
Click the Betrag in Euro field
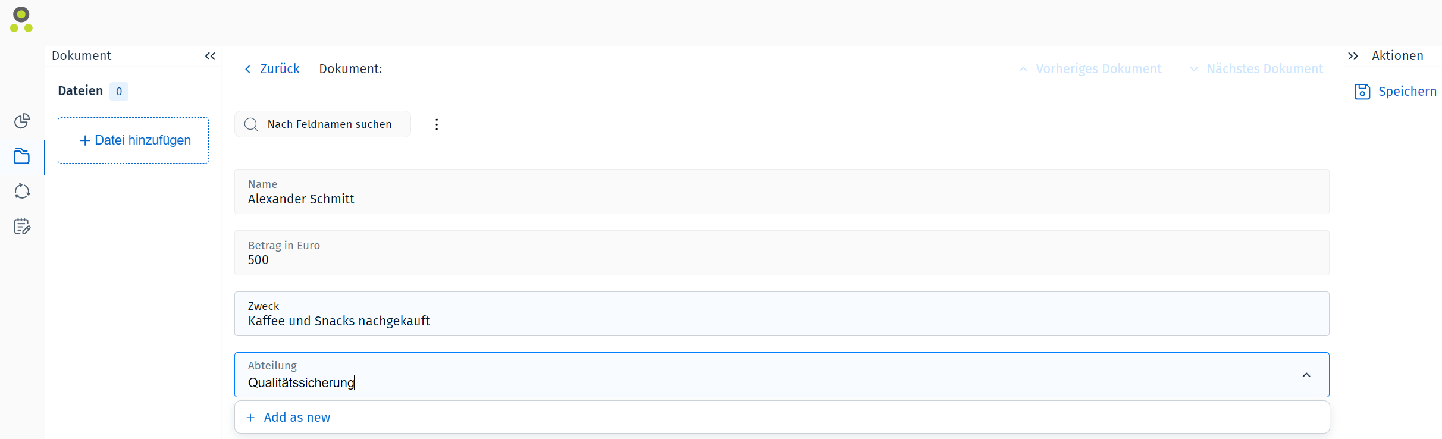click(782, 253)
